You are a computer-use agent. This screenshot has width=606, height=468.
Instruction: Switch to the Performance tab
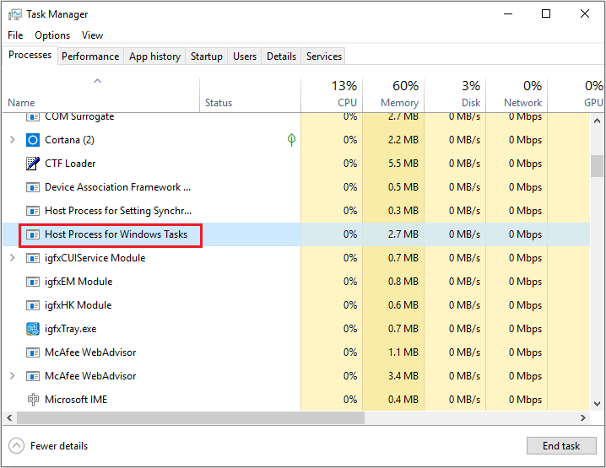click(x=90, y=56)
